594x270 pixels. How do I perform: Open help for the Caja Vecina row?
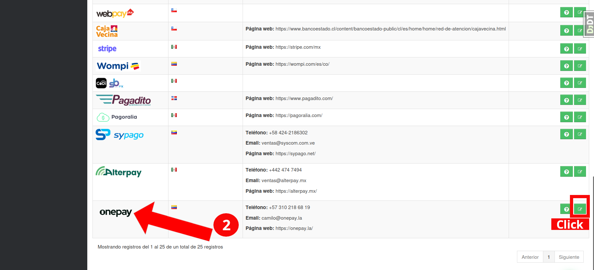click(566, 30)
